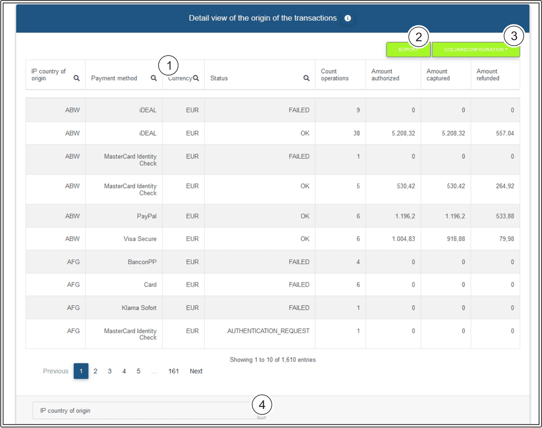Click the info icon beside the title

[x=347, y=19]
